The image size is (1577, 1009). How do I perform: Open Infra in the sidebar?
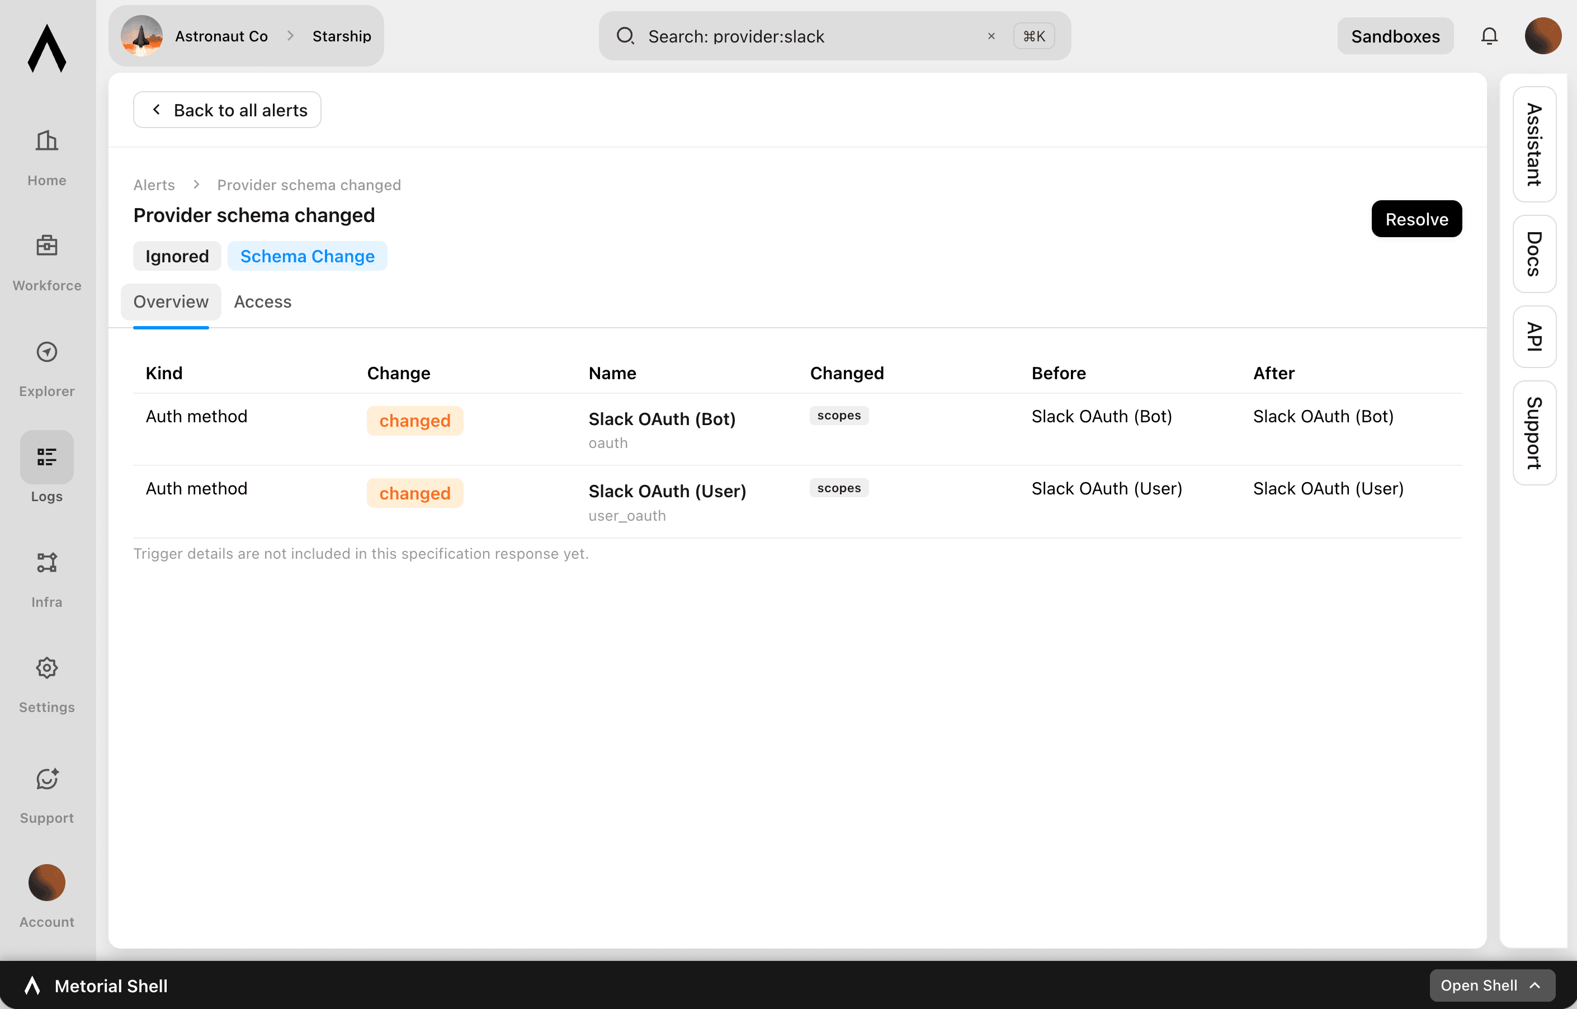tap(46, 579)
